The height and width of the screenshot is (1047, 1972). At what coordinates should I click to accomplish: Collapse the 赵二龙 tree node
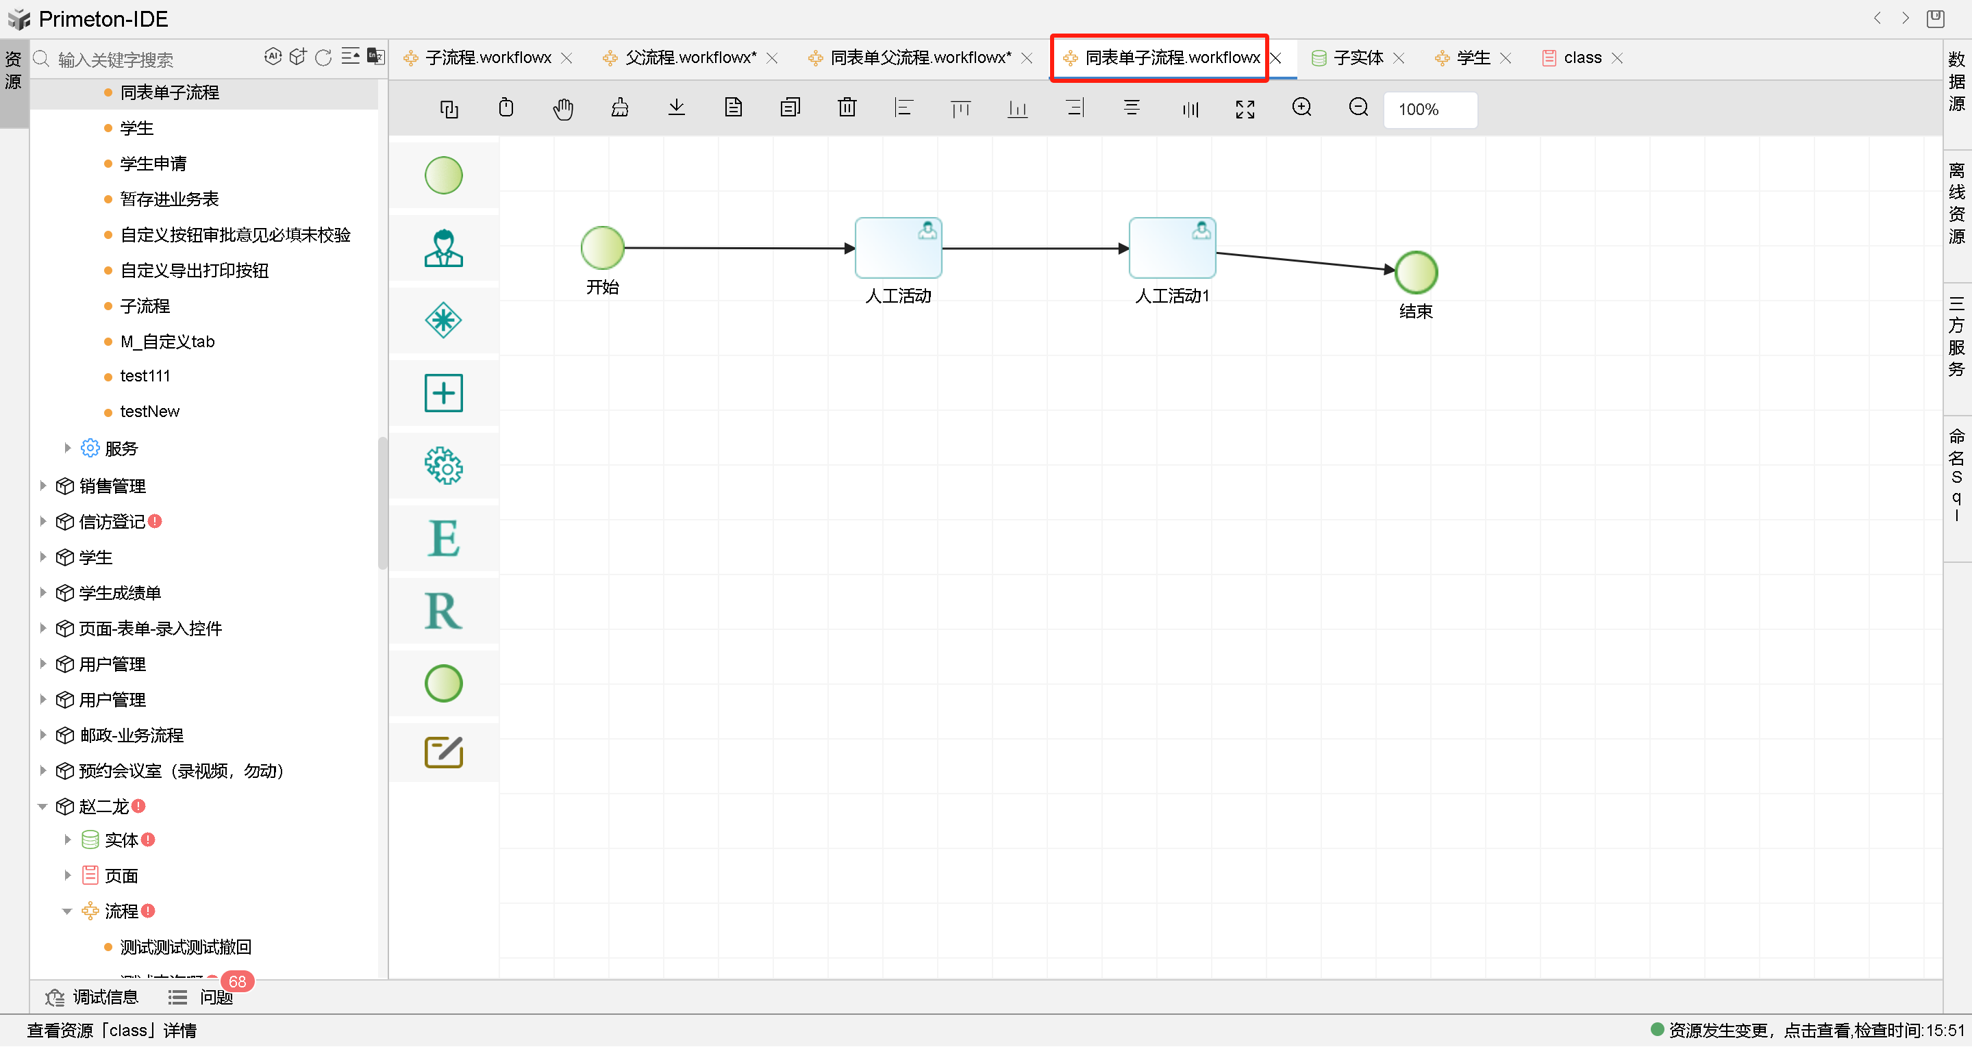point(43,806)
